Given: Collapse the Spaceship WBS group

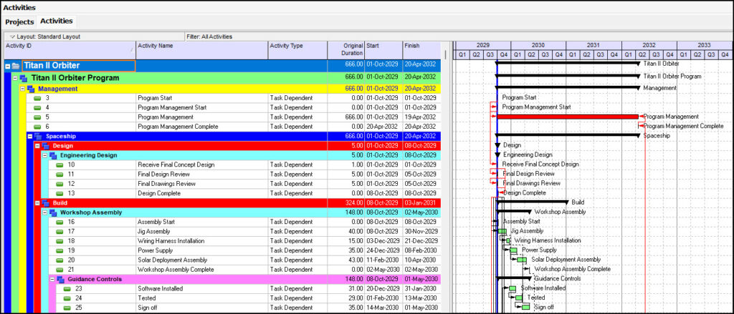Looking at the screenshot, I should pos(30,137).
